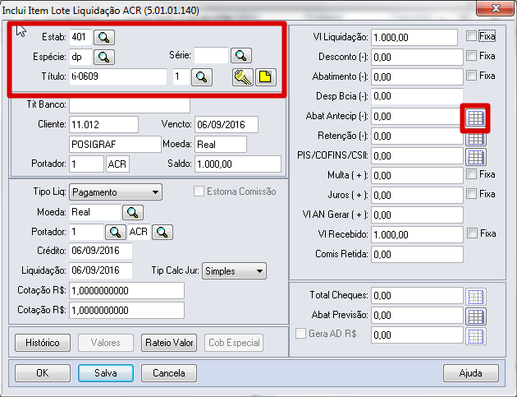Viewport: 517px width, 397px height.
Task: Click the yellow note icon beside Título
Action: click(265, 77)
